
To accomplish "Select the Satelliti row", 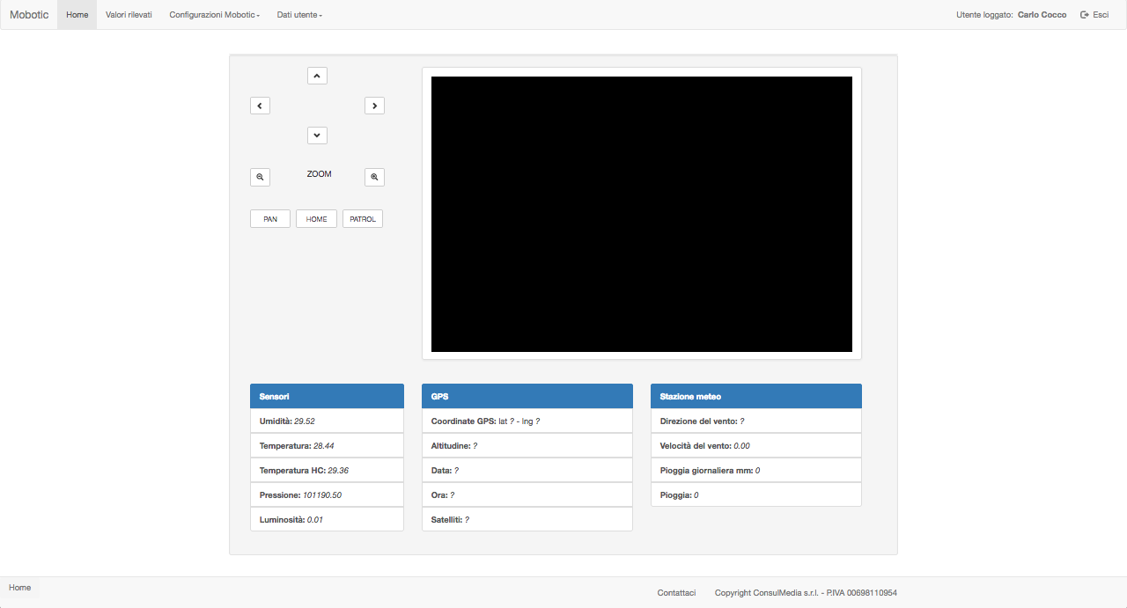I will (x=527, y=519).
